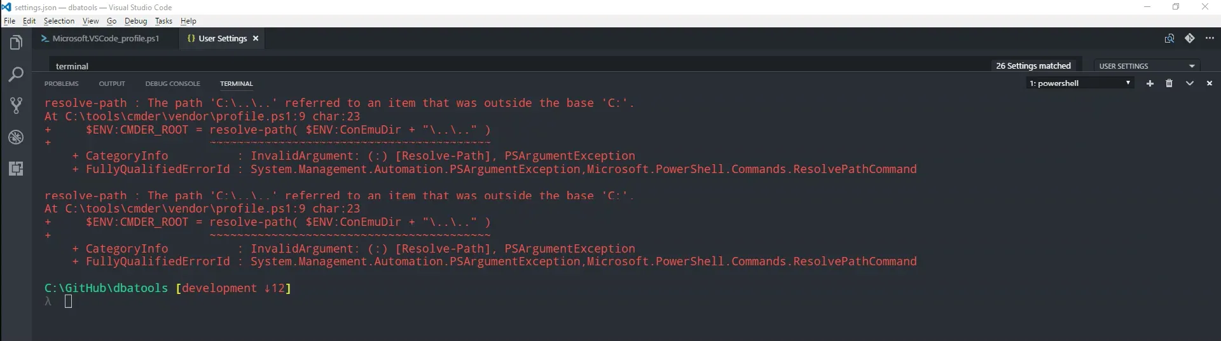Open the Explorer view in activity bar
The image size is (1221, 341).
pyautogui.click(x=16, y=43)
